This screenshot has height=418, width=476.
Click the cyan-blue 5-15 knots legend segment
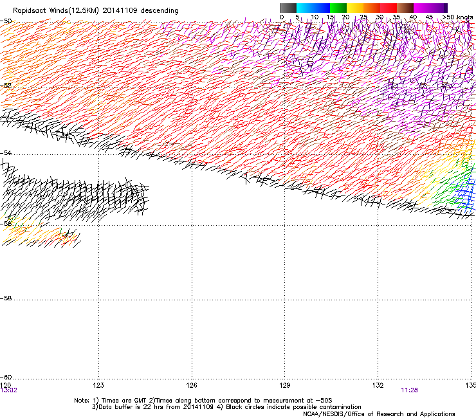point(313,8)
